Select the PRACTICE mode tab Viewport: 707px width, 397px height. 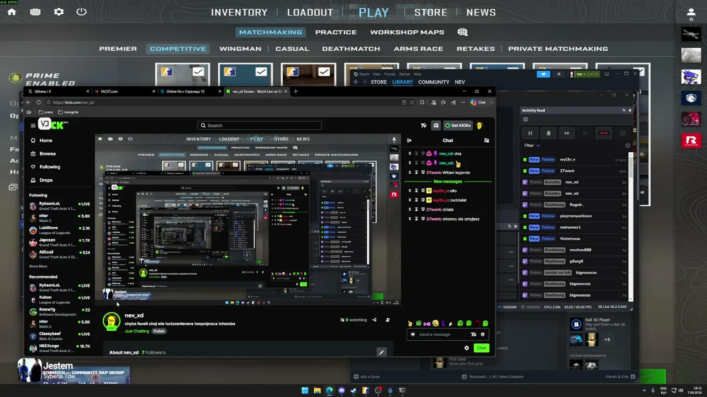coord(336,32)
